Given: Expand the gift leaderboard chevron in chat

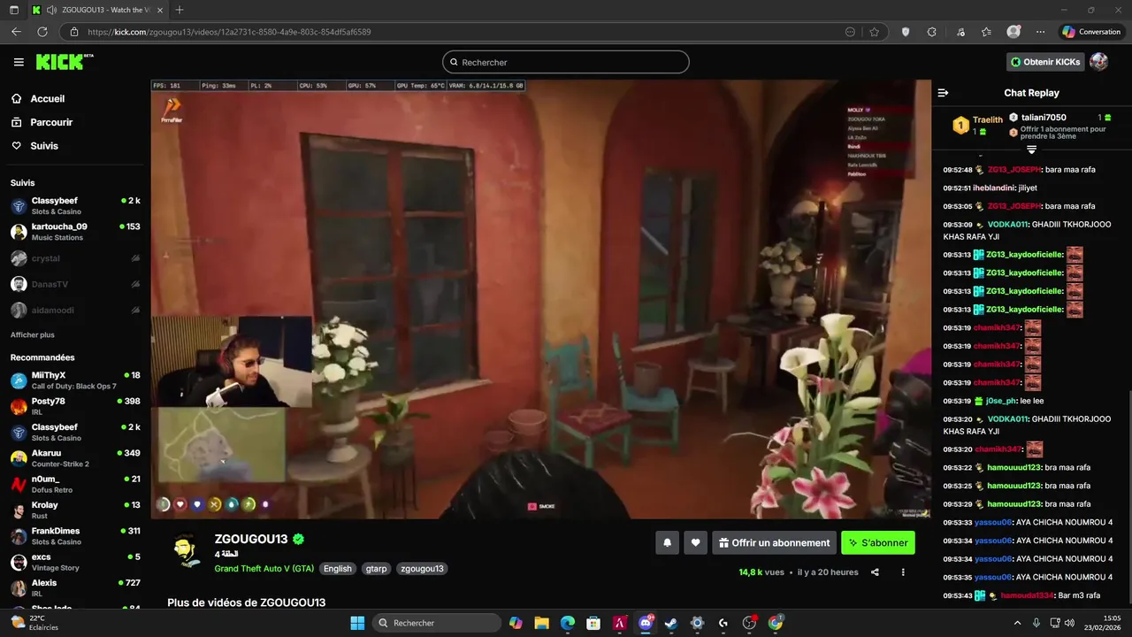Looking at the screenshot, I should 1031,150.
